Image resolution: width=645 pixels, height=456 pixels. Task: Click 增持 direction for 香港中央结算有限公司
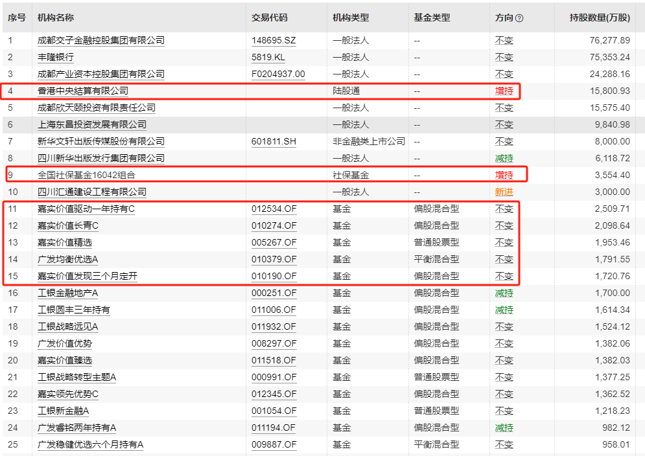pyautogui.click(x=504, y=91)
